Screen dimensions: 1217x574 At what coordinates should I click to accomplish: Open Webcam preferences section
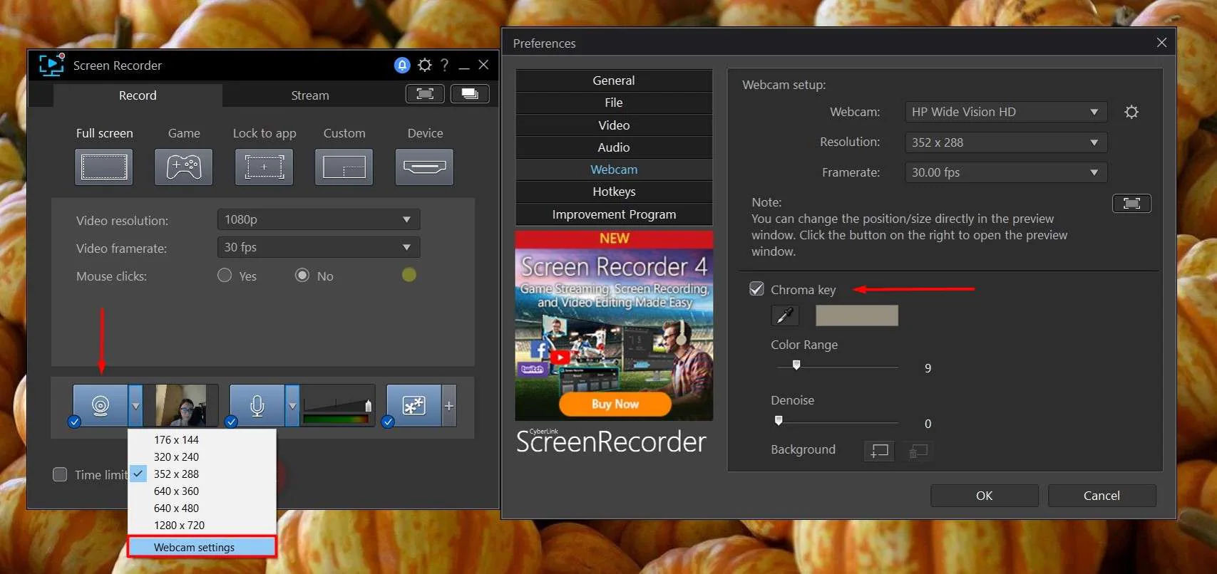point(614,169)
